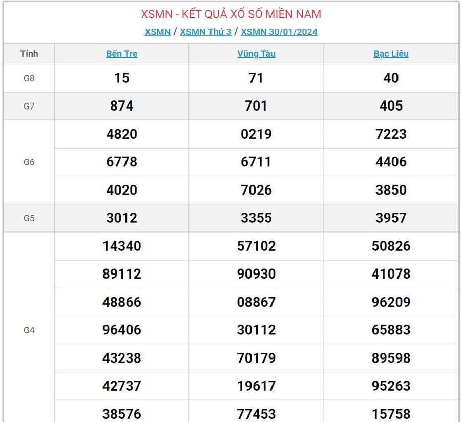Click the Vũng Tàu G4 result 70179

(256, 358)
